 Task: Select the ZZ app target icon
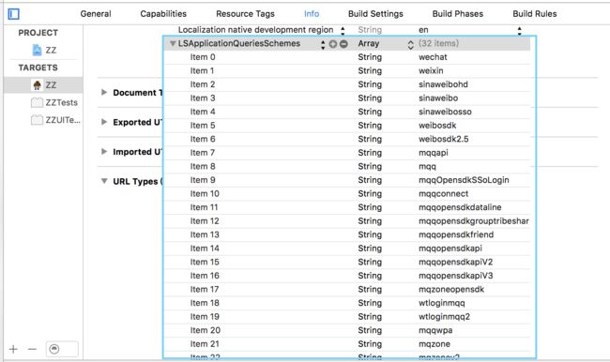point(37,85)
